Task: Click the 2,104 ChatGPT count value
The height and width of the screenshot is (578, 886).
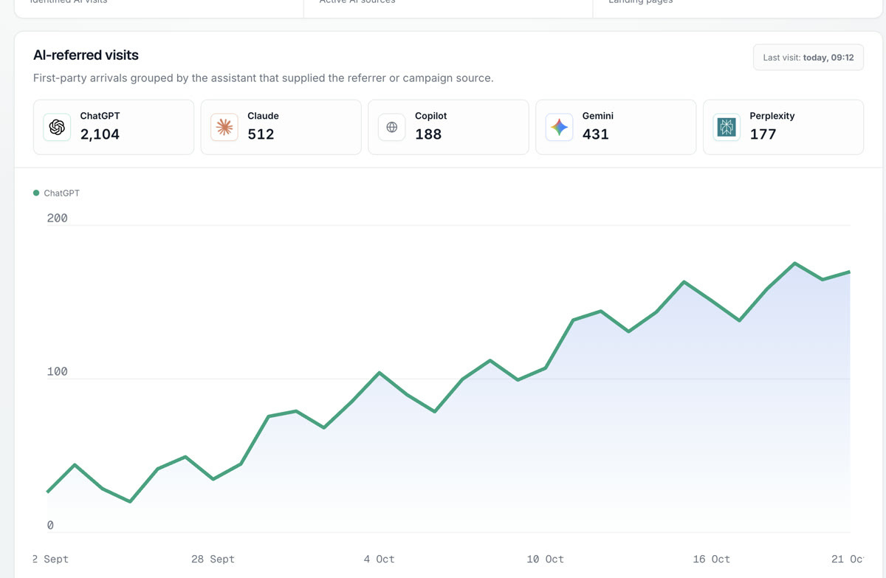Action: 100,134
